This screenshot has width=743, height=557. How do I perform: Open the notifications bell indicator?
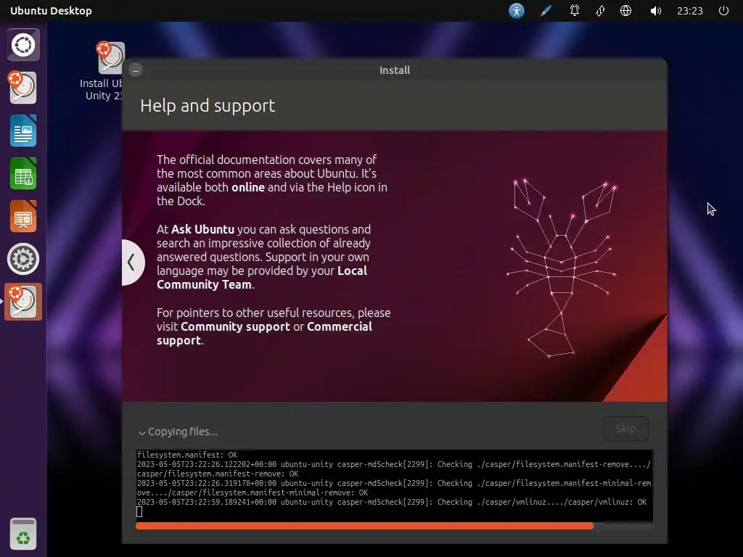tap(575, 10)
